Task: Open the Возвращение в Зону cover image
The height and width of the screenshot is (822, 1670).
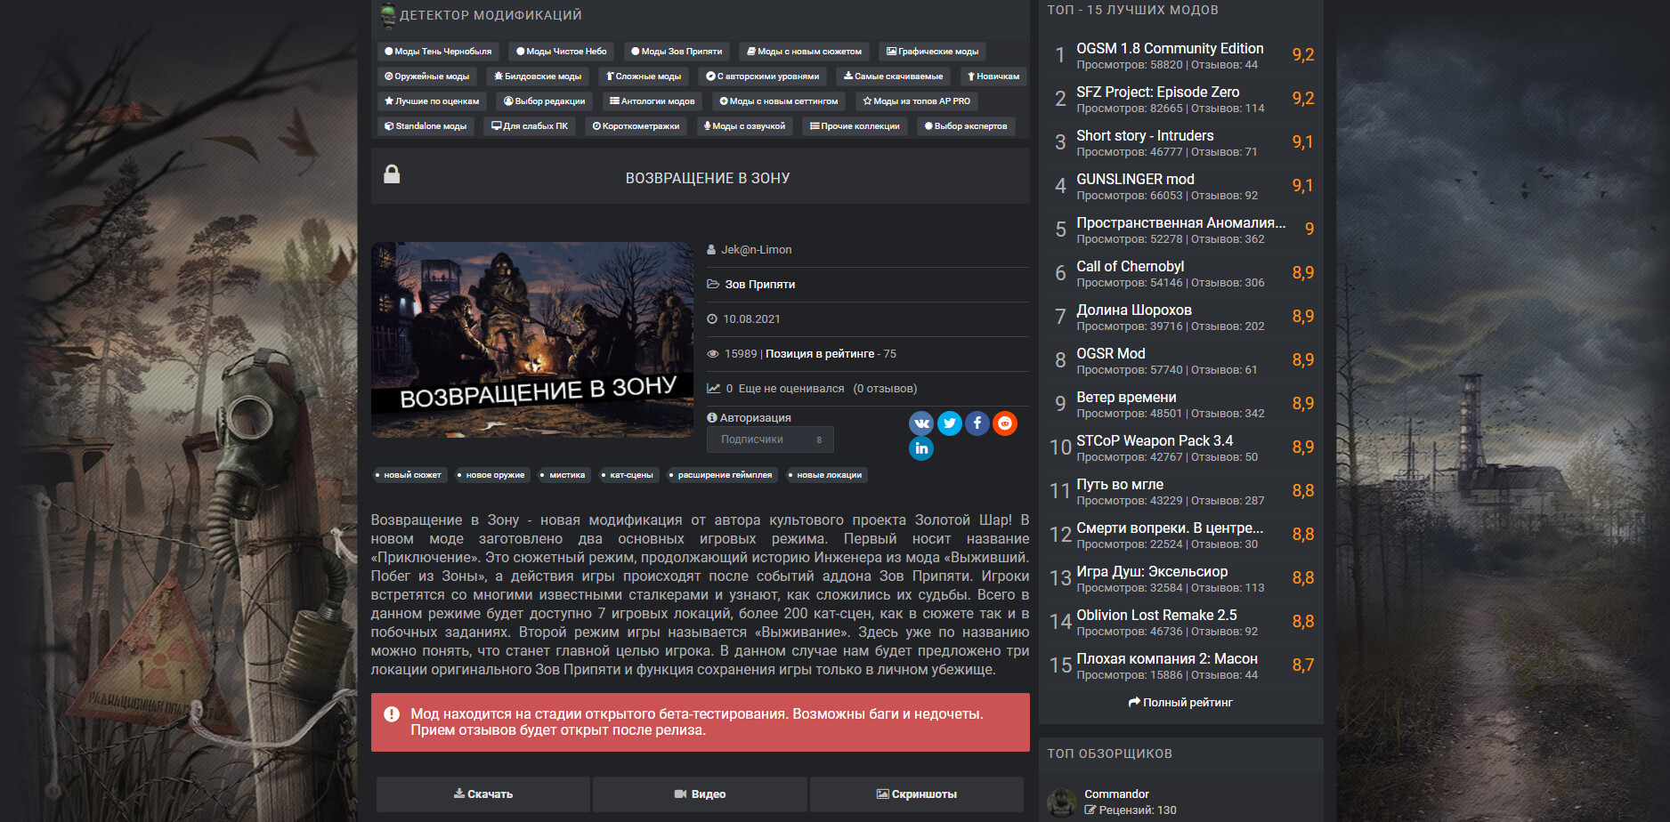Action: coord(531,340)
